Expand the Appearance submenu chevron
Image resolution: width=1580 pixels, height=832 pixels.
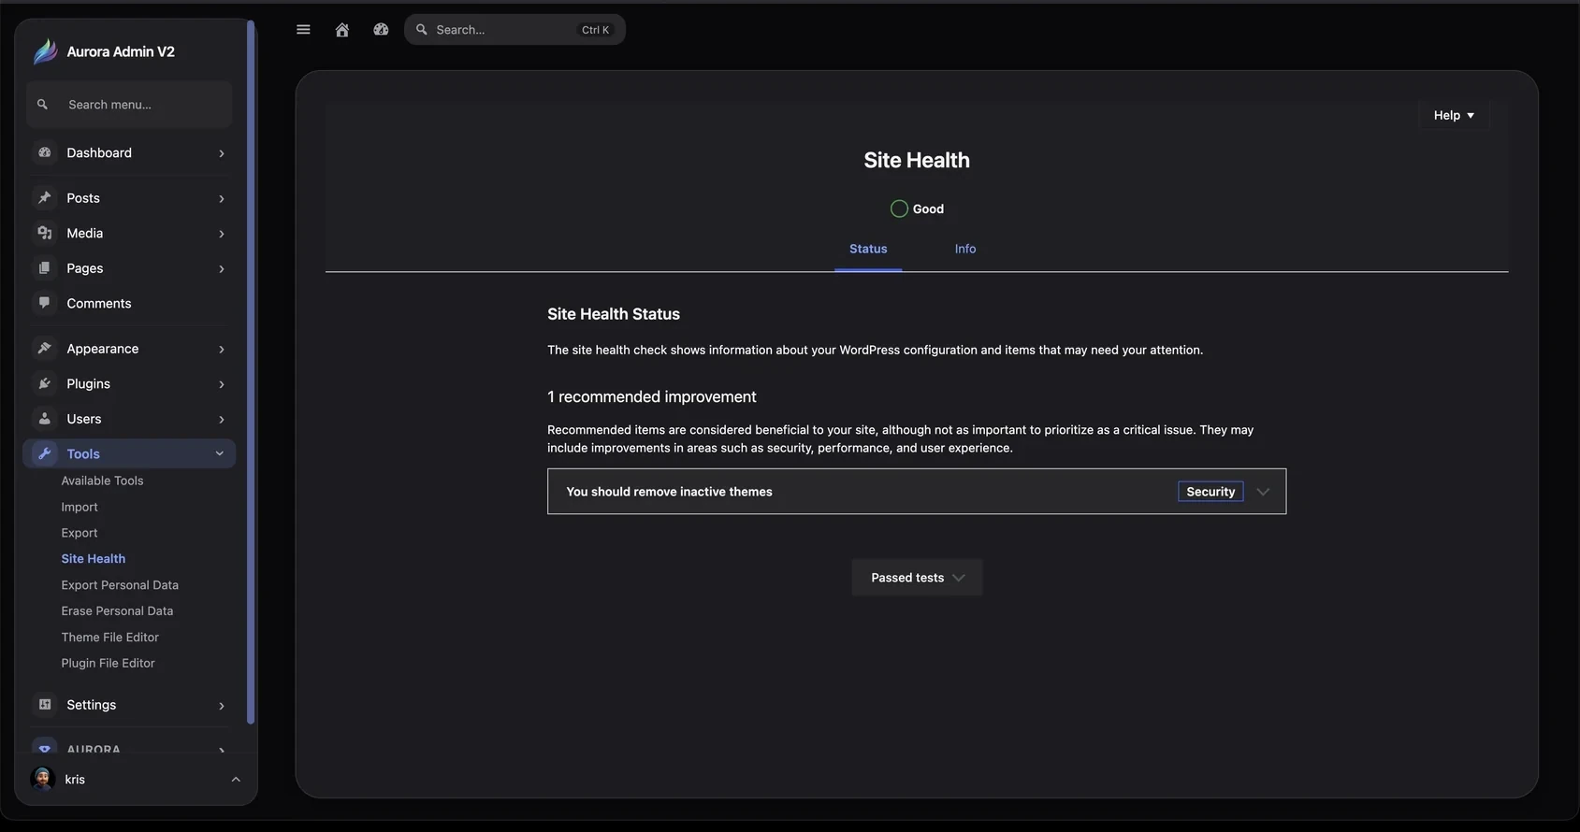(222, 350)
